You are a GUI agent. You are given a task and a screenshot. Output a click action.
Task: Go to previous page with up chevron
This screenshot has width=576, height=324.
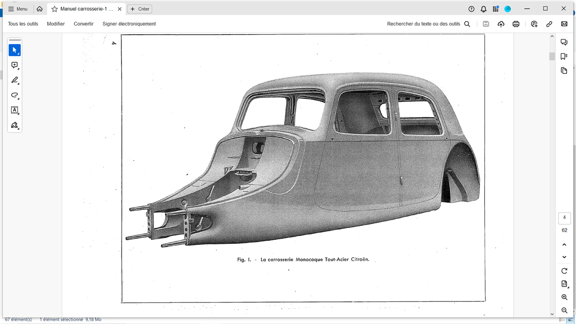564,244
